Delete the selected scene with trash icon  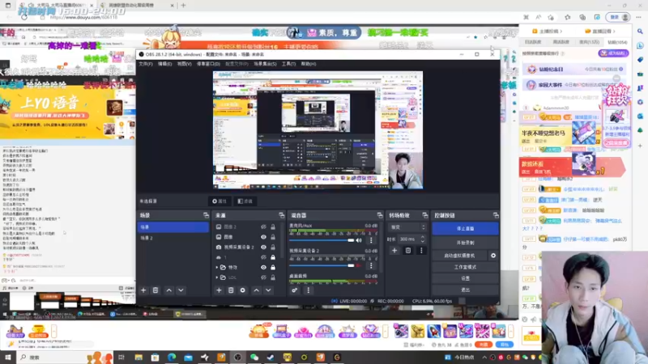[x=156, y=290]
